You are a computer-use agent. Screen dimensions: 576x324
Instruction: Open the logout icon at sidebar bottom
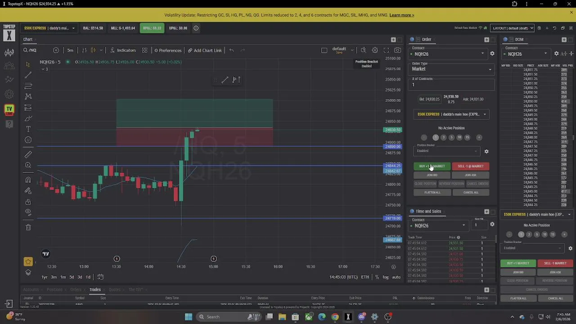[x=9, y=304]
